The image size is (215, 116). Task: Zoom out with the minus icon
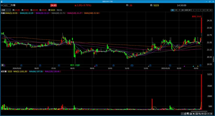pos(208,114)
